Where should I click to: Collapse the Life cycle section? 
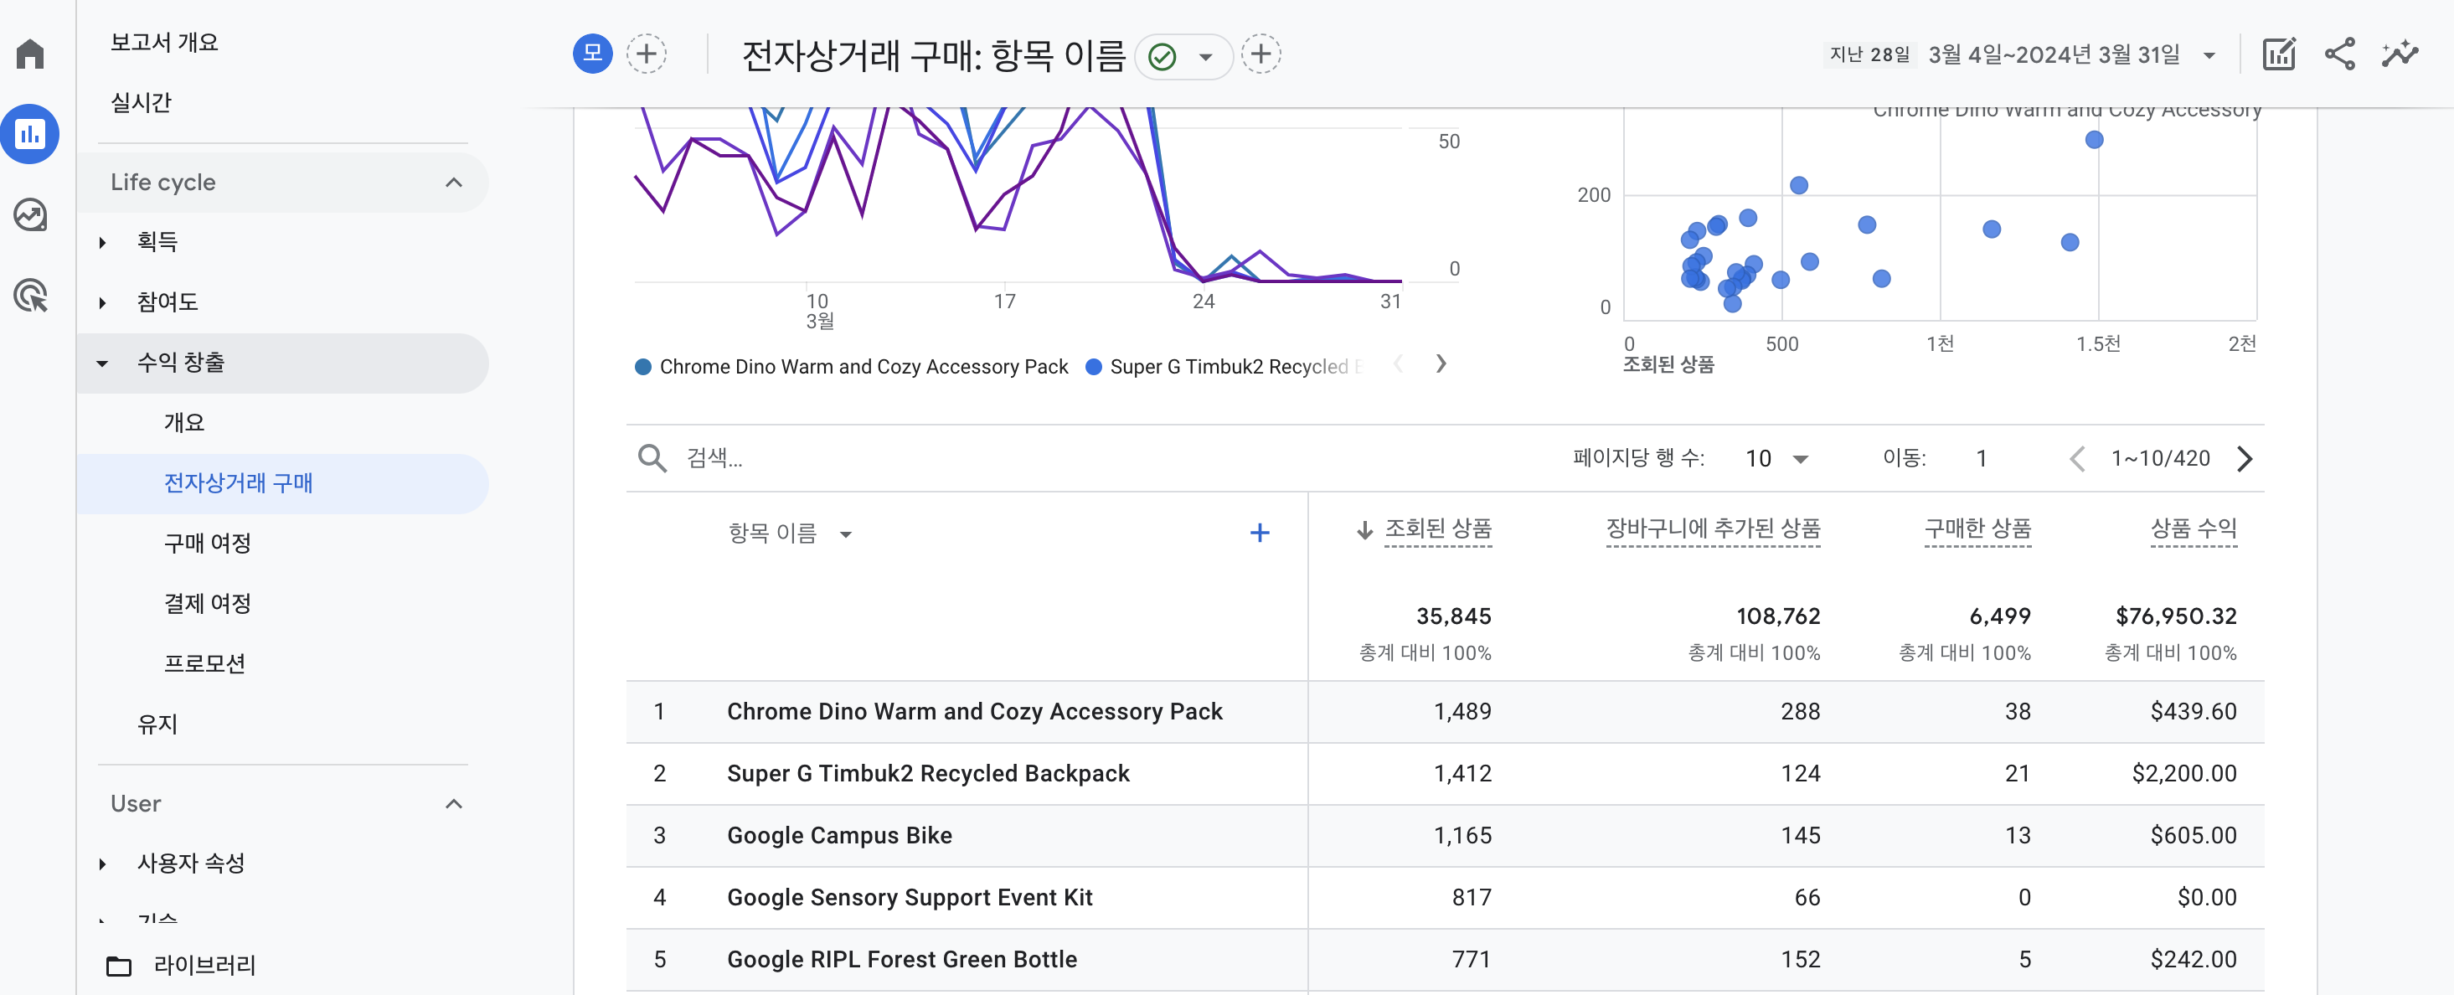pyautogui.click(x=453, y=182)
